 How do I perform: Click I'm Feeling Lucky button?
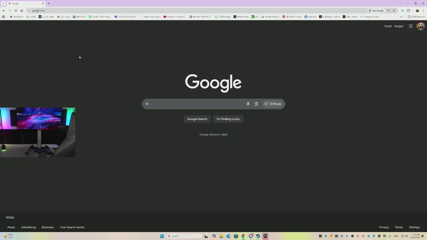coord(228,119)
